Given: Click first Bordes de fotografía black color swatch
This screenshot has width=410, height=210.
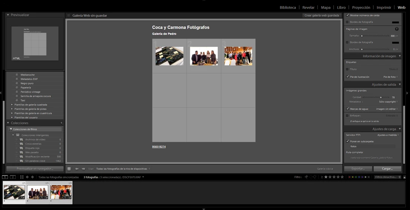Looking at the screenshot, I should tap(395, 23).
